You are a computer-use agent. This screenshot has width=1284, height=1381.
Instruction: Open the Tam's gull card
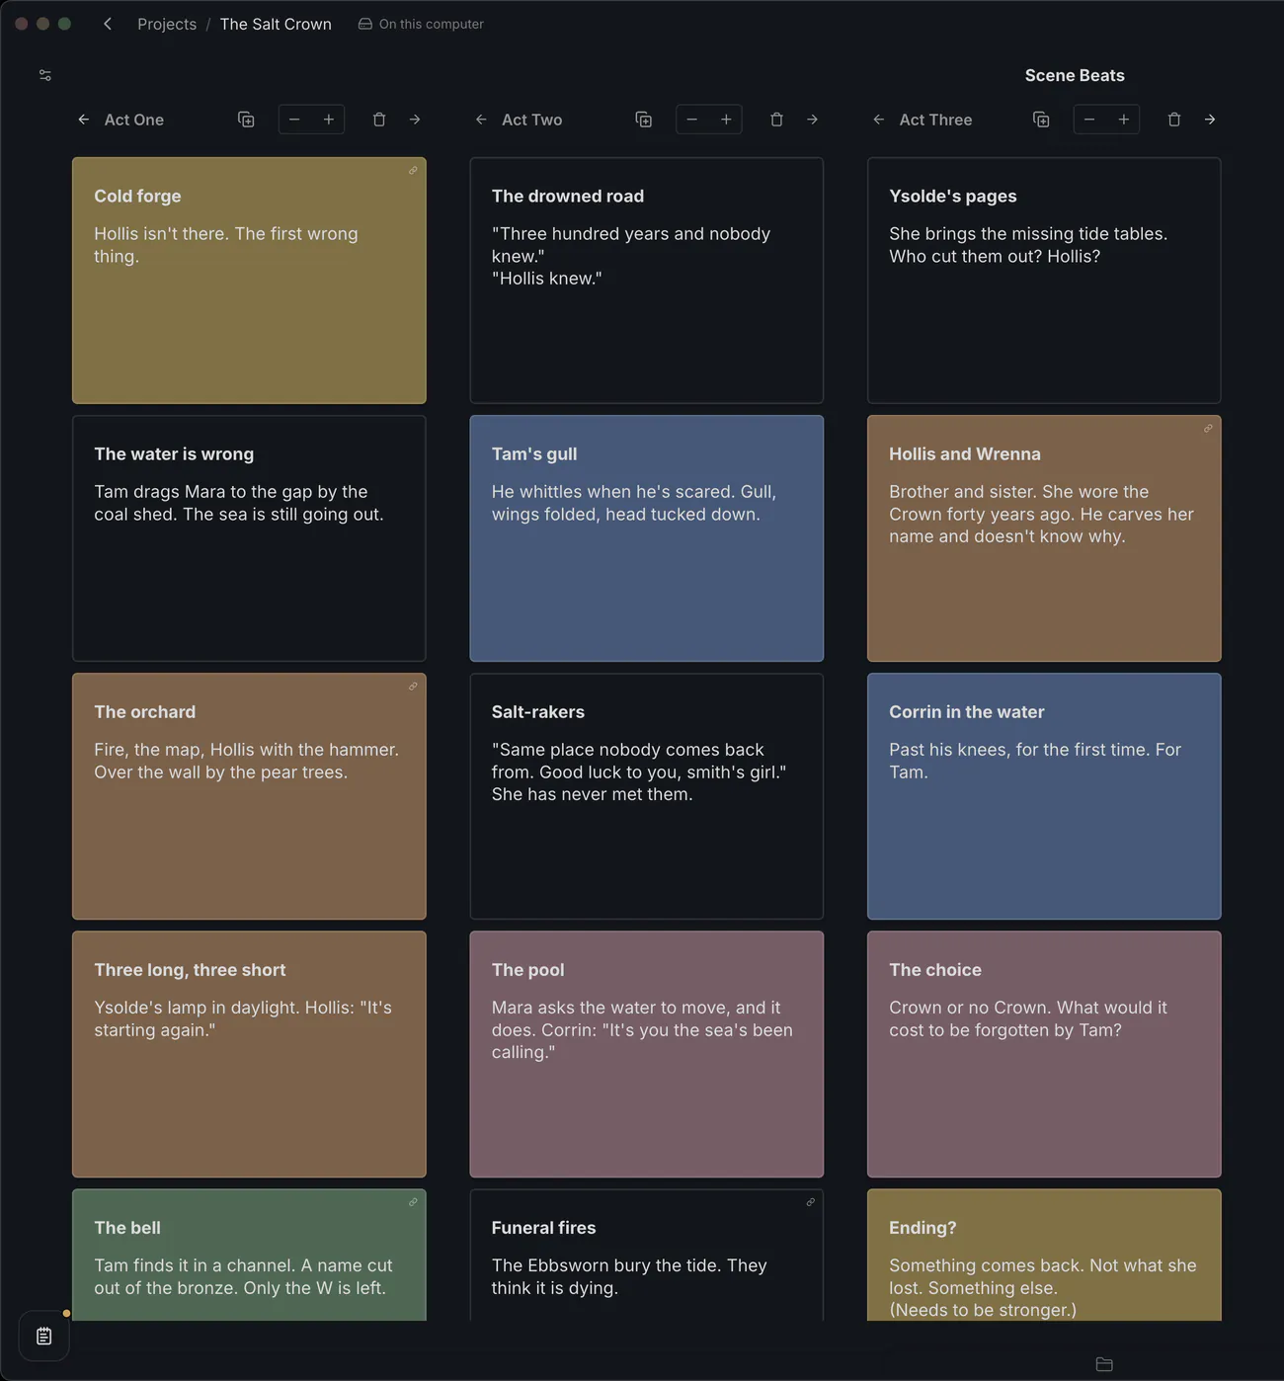click(647, 538)
